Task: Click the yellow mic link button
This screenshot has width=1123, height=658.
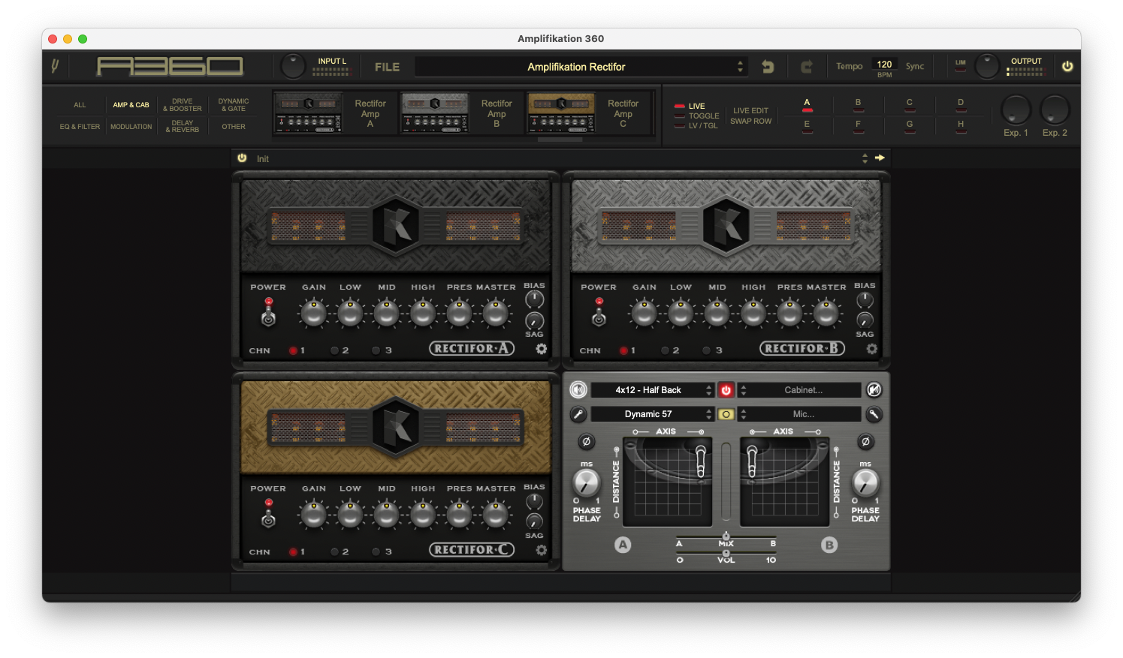Action: click(726, 414)
